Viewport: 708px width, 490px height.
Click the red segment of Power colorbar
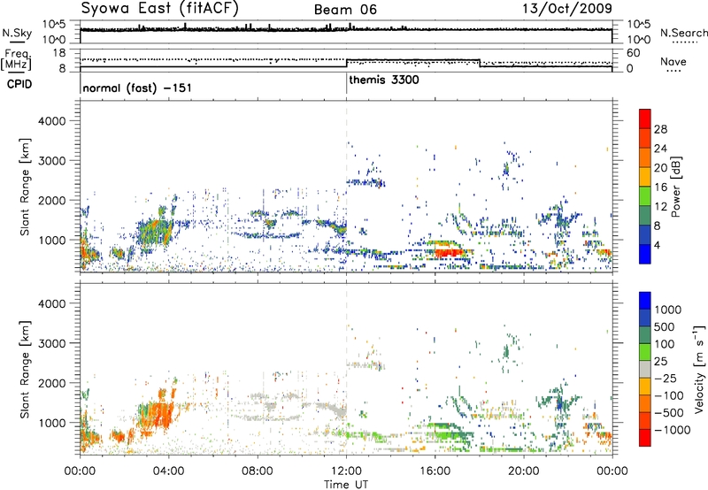click(x=645, y=119)
